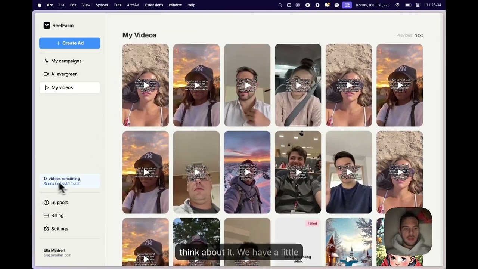Open the Archive menu
Viewport: 478px width, 269px height.
tap(133, 5)
